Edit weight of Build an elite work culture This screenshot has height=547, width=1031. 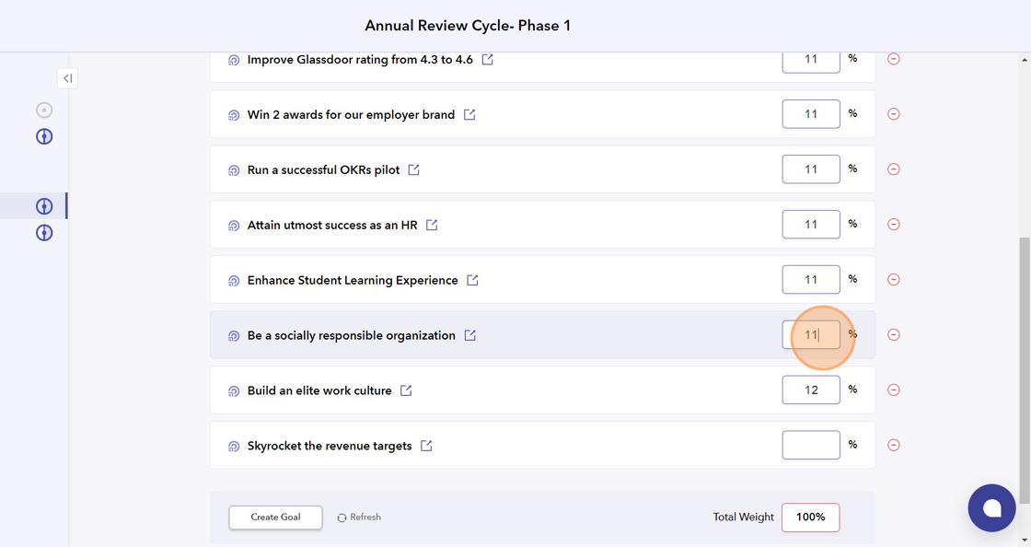pyautogui.click(x=810, y=390)
